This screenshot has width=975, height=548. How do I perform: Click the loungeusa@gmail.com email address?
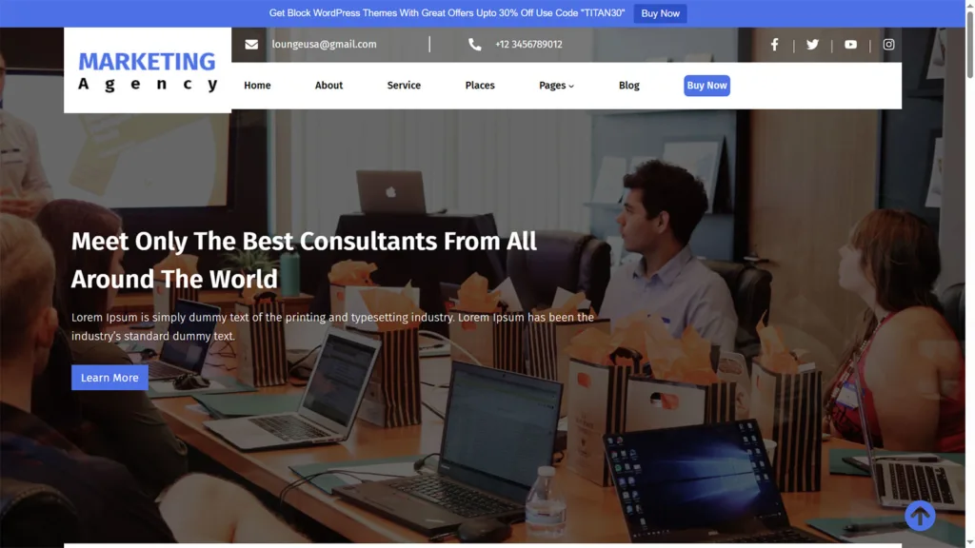pyautogui.click(x=324, y=45)
